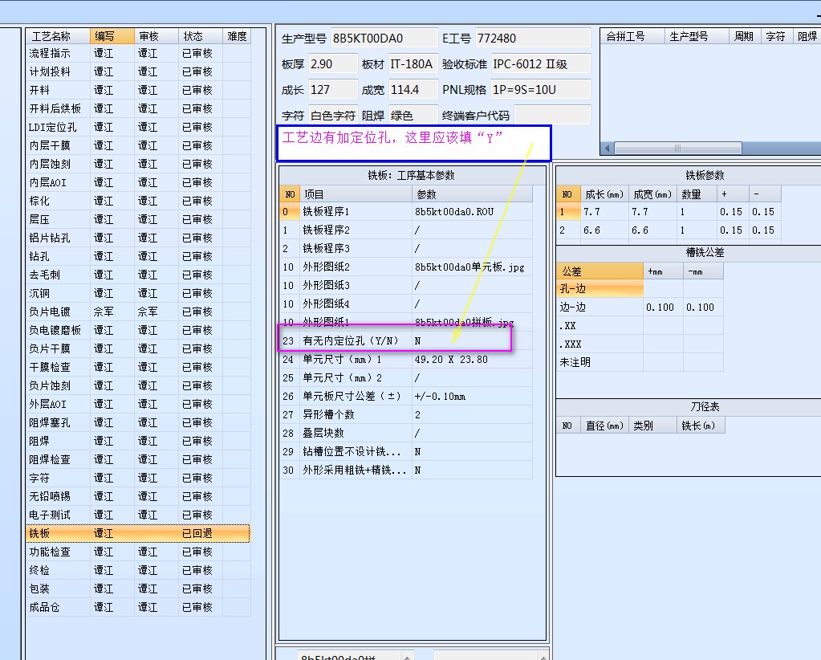The image size is (821, 660).
Task: Click the 边-边 +mm value 0.100
Action: click(x=660, y=307)
